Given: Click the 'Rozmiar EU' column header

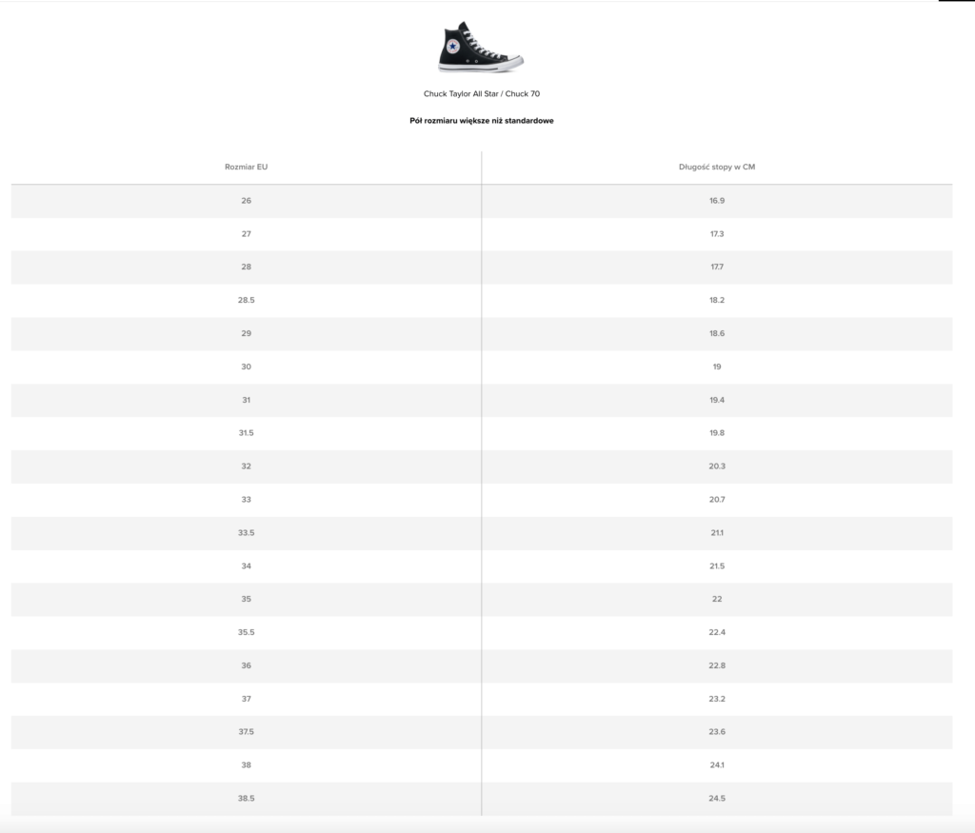Looking at the screenshot, I should pos(246,168).
